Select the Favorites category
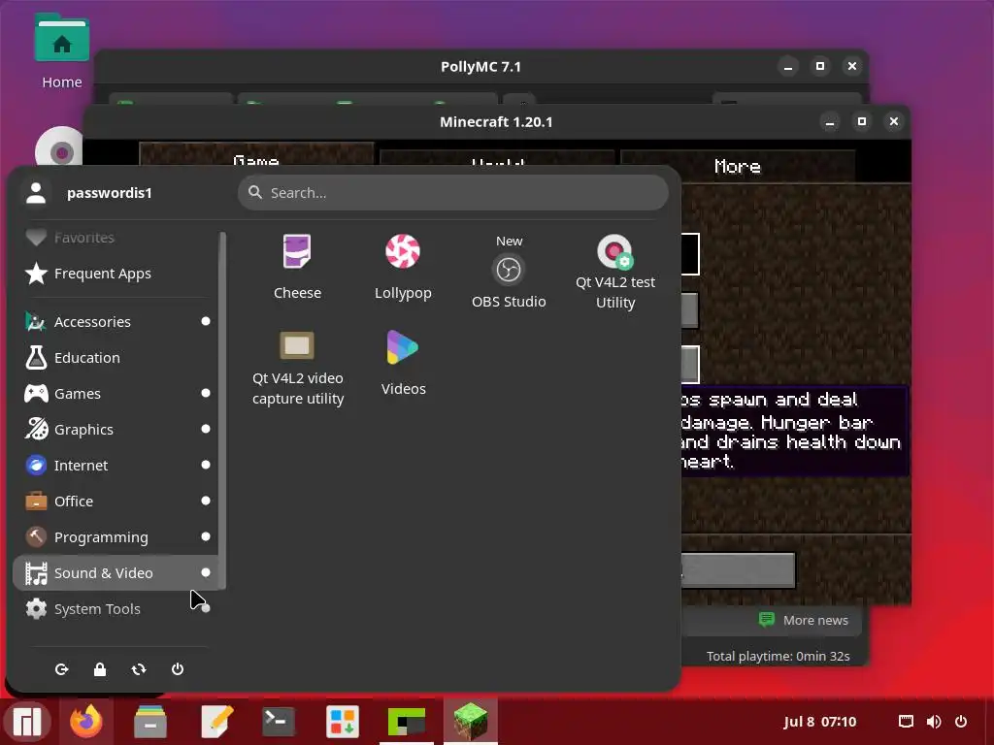 click(116, 238)
